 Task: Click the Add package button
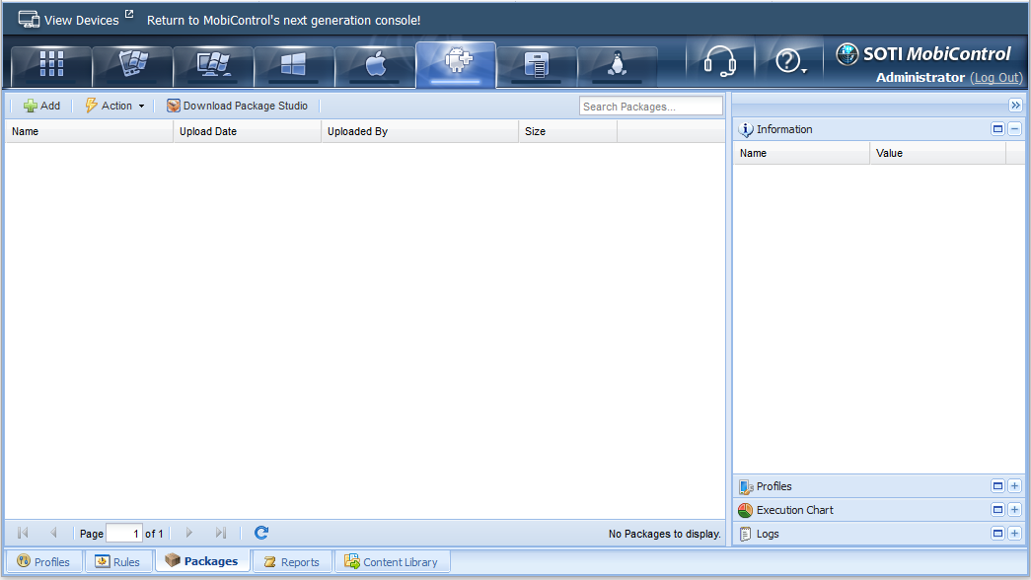41,106
